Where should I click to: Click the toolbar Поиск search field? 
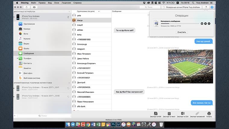[150, 7]
